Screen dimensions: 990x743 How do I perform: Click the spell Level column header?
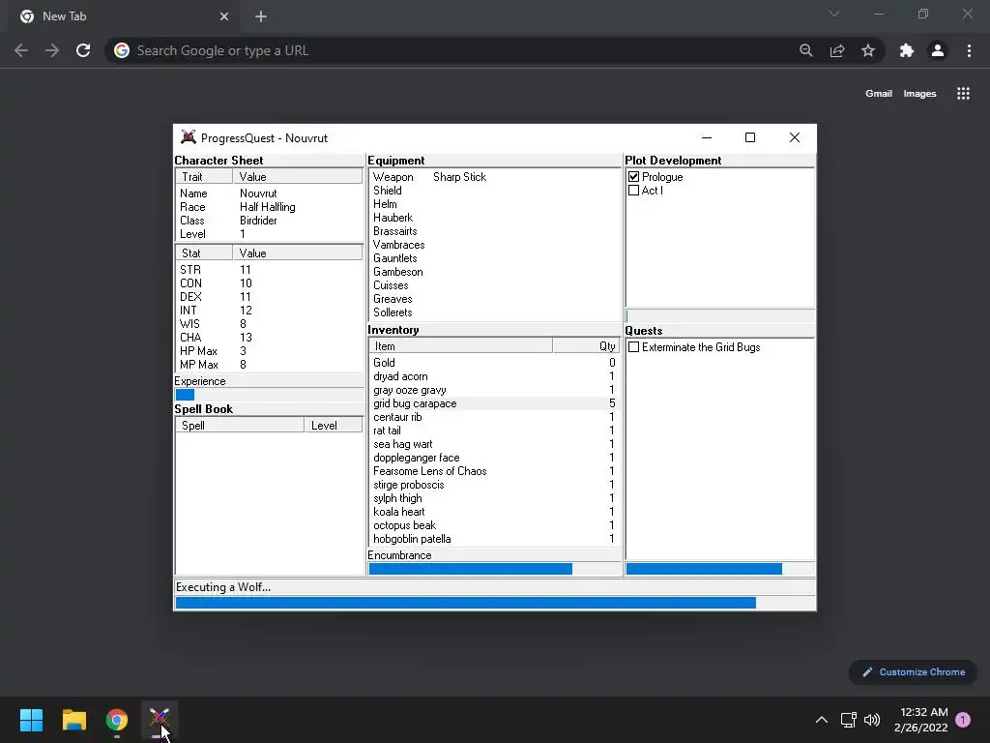tap(333, 426)
